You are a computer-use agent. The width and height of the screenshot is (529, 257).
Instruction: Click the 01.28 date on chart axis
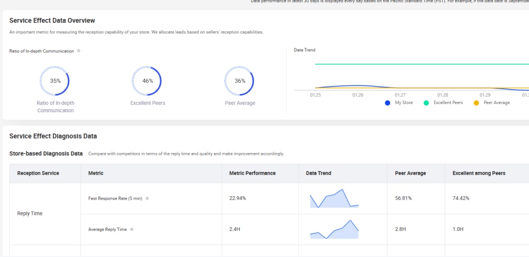(x=442, y=95)
